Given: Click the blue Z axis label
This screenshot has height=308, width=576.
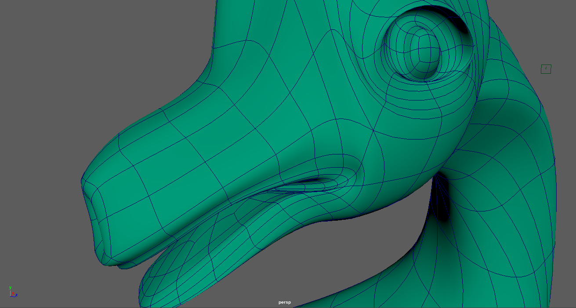Looking at the screenshot, I should tap(17, 295).
